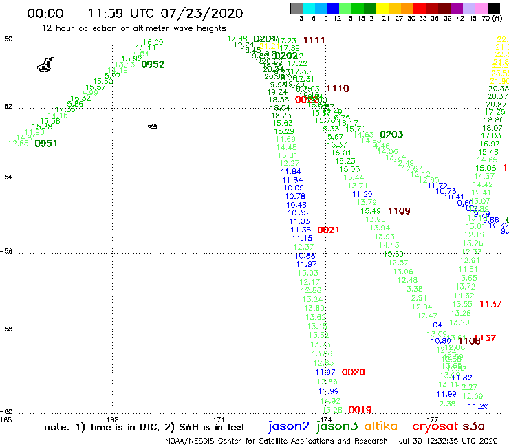Viewport: 509px width, 447px height.
Task: Click wave height value 16.23
Action: coord(345,161)
